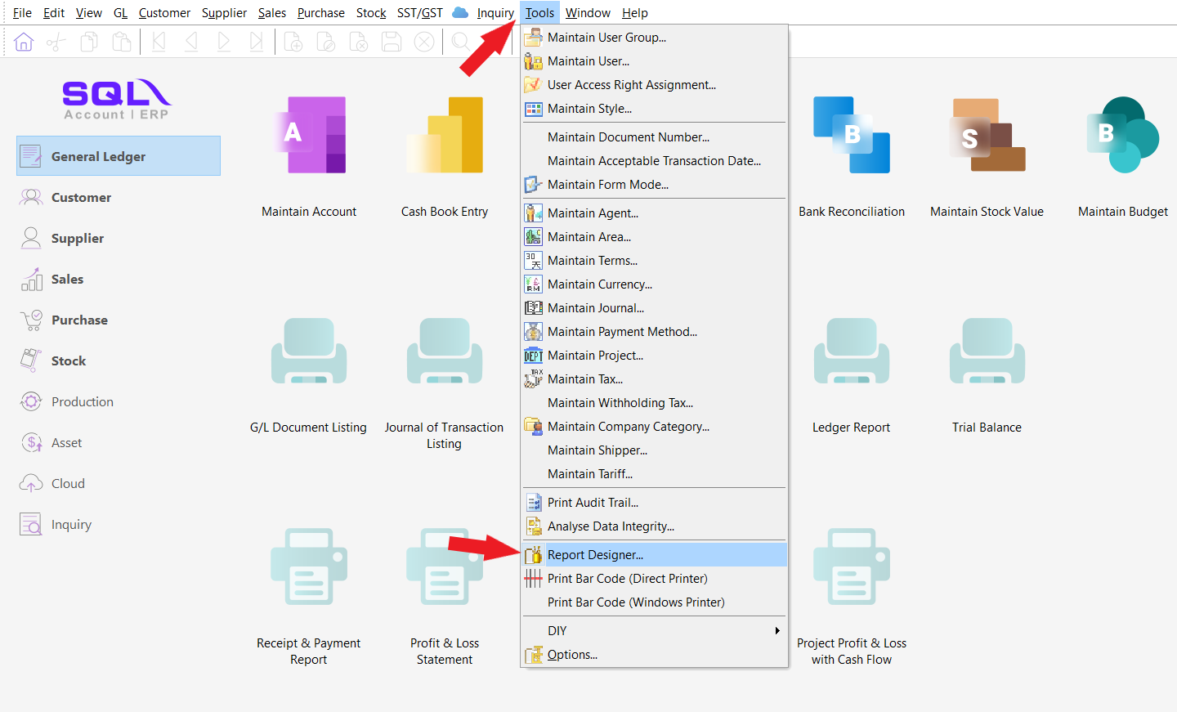Choose Maintain Currency menu entry

(x=599, y=284)
